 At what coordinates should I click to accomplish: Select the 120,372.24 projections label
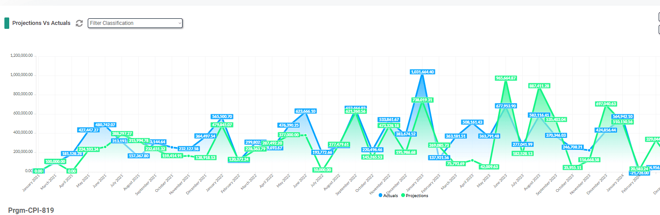point(239,160)
